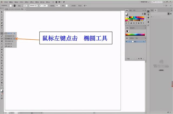The image size is (173, 114).
Task: Select the Zoom magnifier tool
Action: (2, 85)
